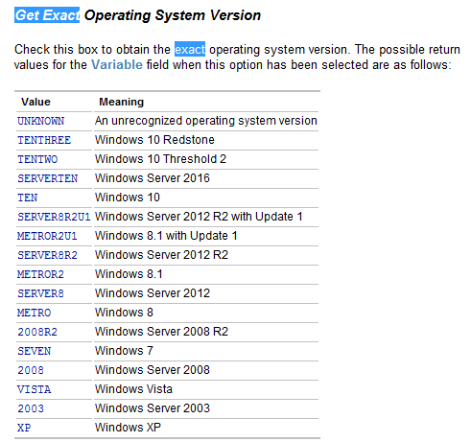Select the TENTWO value entry
The image size is (471, 442).
(x=37, y=159)
